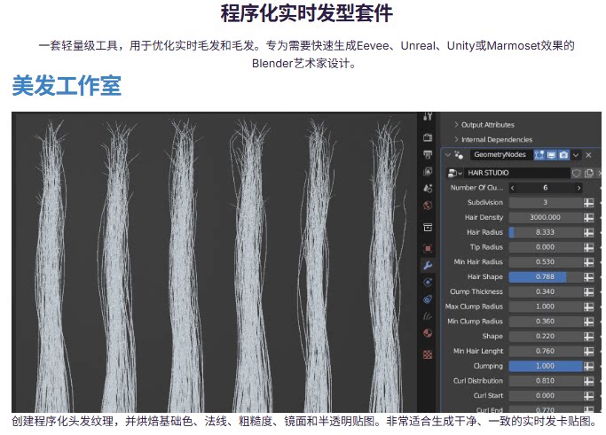Open the World properties tab
This screenshot has height=435, width=606.
pos(428,206)
